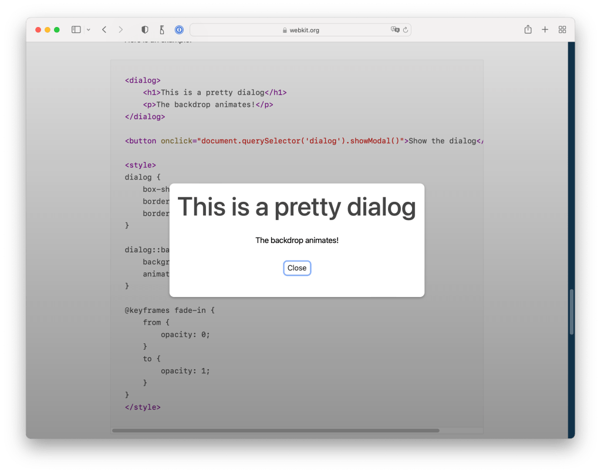Screen dimensions: 601x473
Task: Show the tab overview grid
Action: pos(562,29)
